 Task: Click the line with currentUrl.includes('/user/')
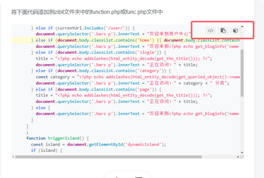[x=83, y=28]
